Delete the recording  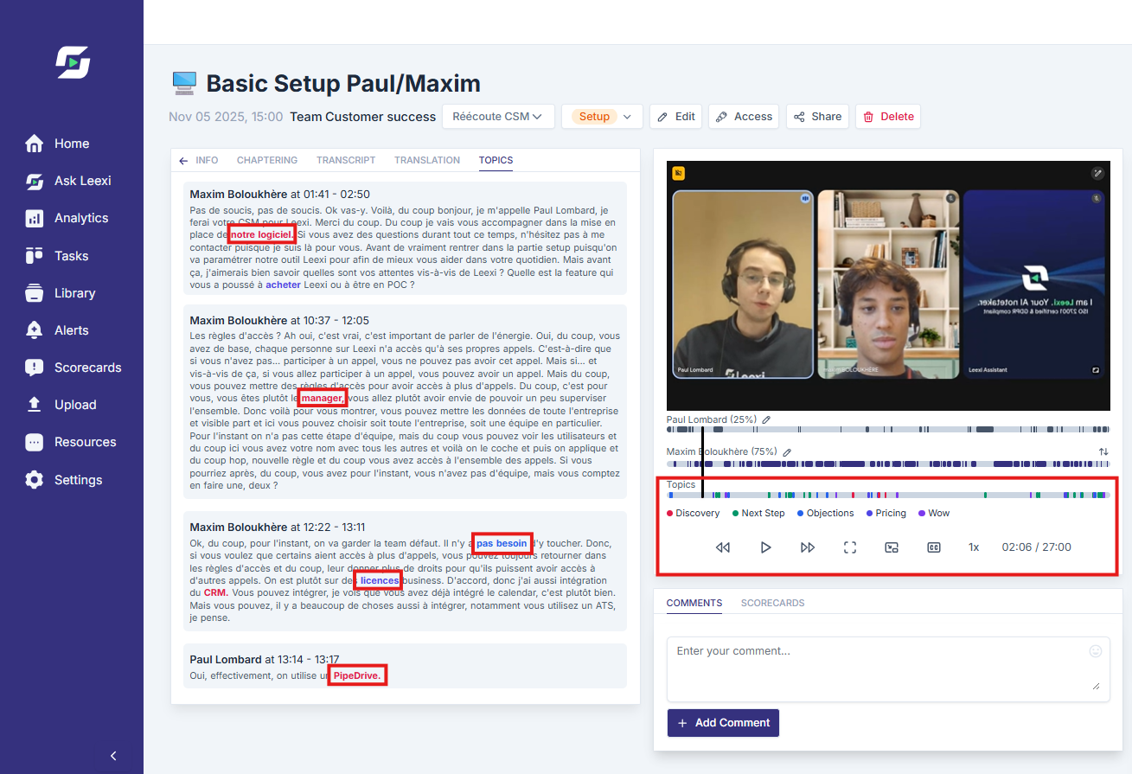point(888,117)
